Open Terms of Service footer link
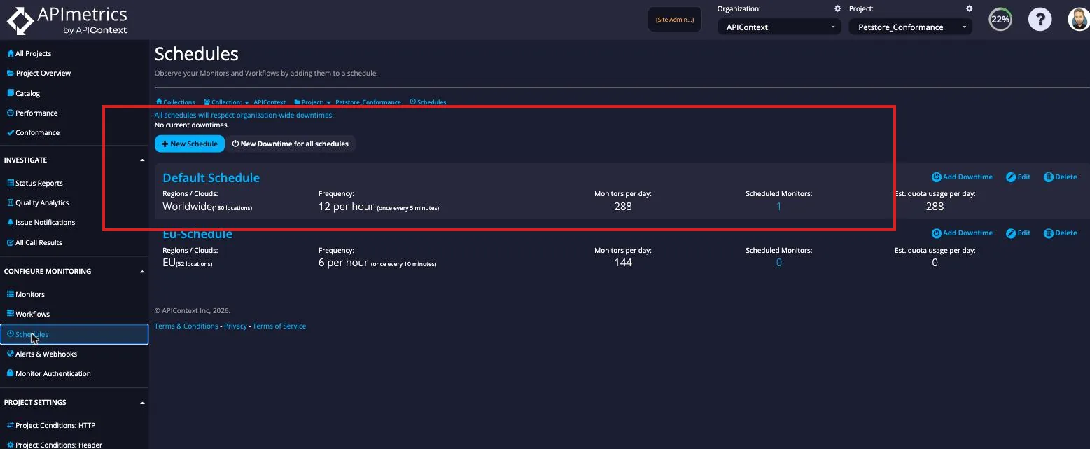 coord(279,326)
